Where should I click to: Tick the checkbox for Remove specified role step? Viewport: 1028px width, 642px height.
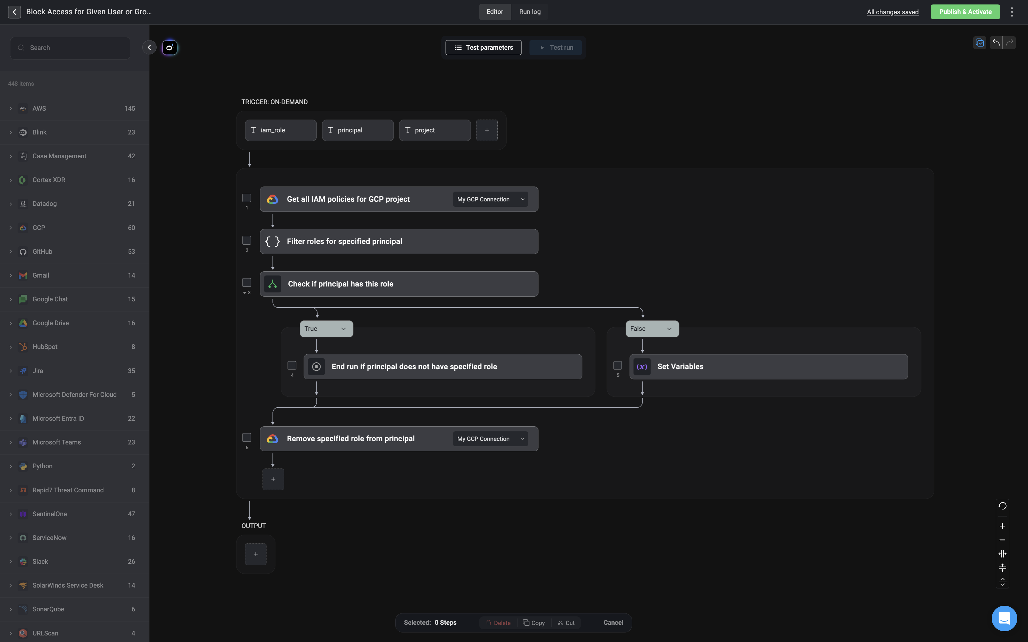(246, 437)
